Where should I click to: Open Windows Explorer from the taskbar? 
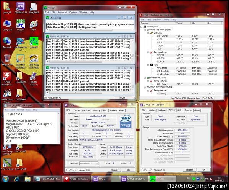coord(27,179)
